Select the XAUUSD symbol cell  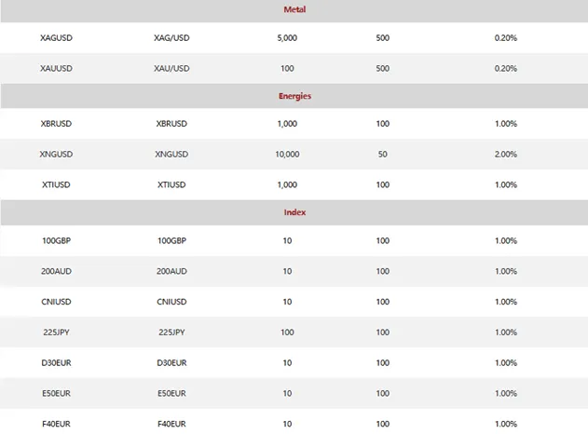(x=56, y=68)
